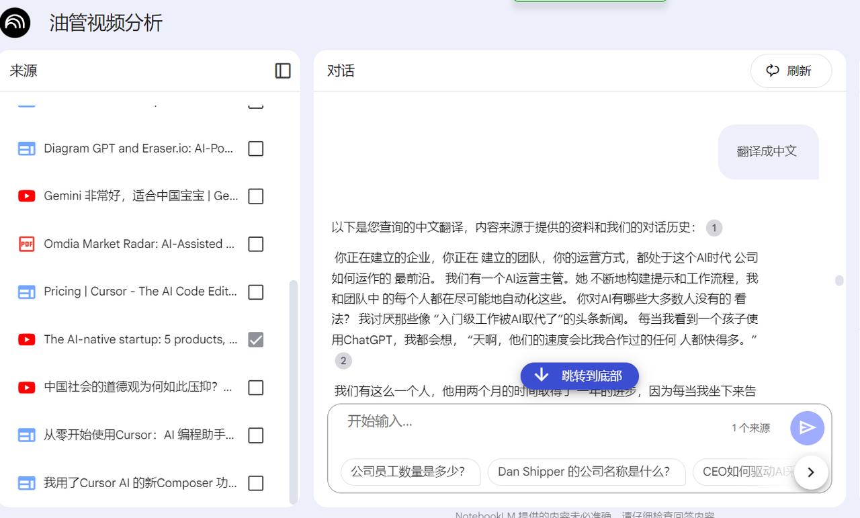Click the NotebookLM logo
The image size is (860, 518).
pyautogui.click(x=15, y=22)
